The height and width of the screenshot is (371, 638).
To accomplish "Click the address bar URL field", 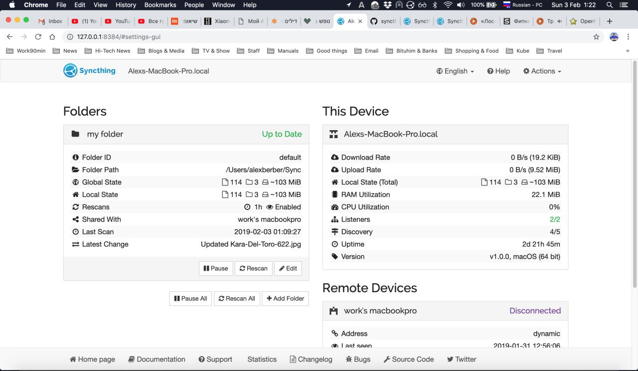I will coord(329,37).
